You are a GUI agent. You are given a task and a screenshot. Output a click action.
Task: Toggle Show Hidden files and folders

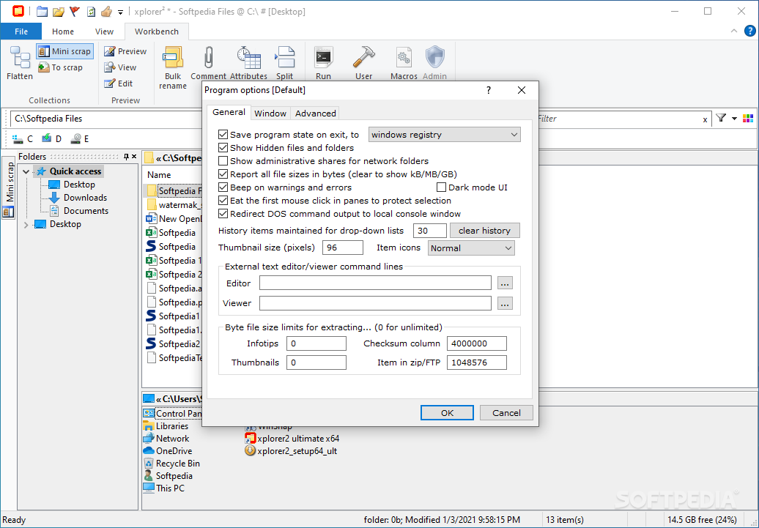coord(223,148)
